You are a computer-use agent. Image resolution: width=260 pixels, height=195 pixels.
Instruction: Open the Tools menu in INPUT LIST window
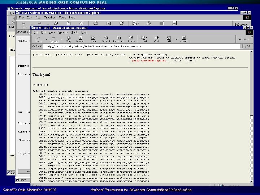pyautogui.click(x=74, y=32)
